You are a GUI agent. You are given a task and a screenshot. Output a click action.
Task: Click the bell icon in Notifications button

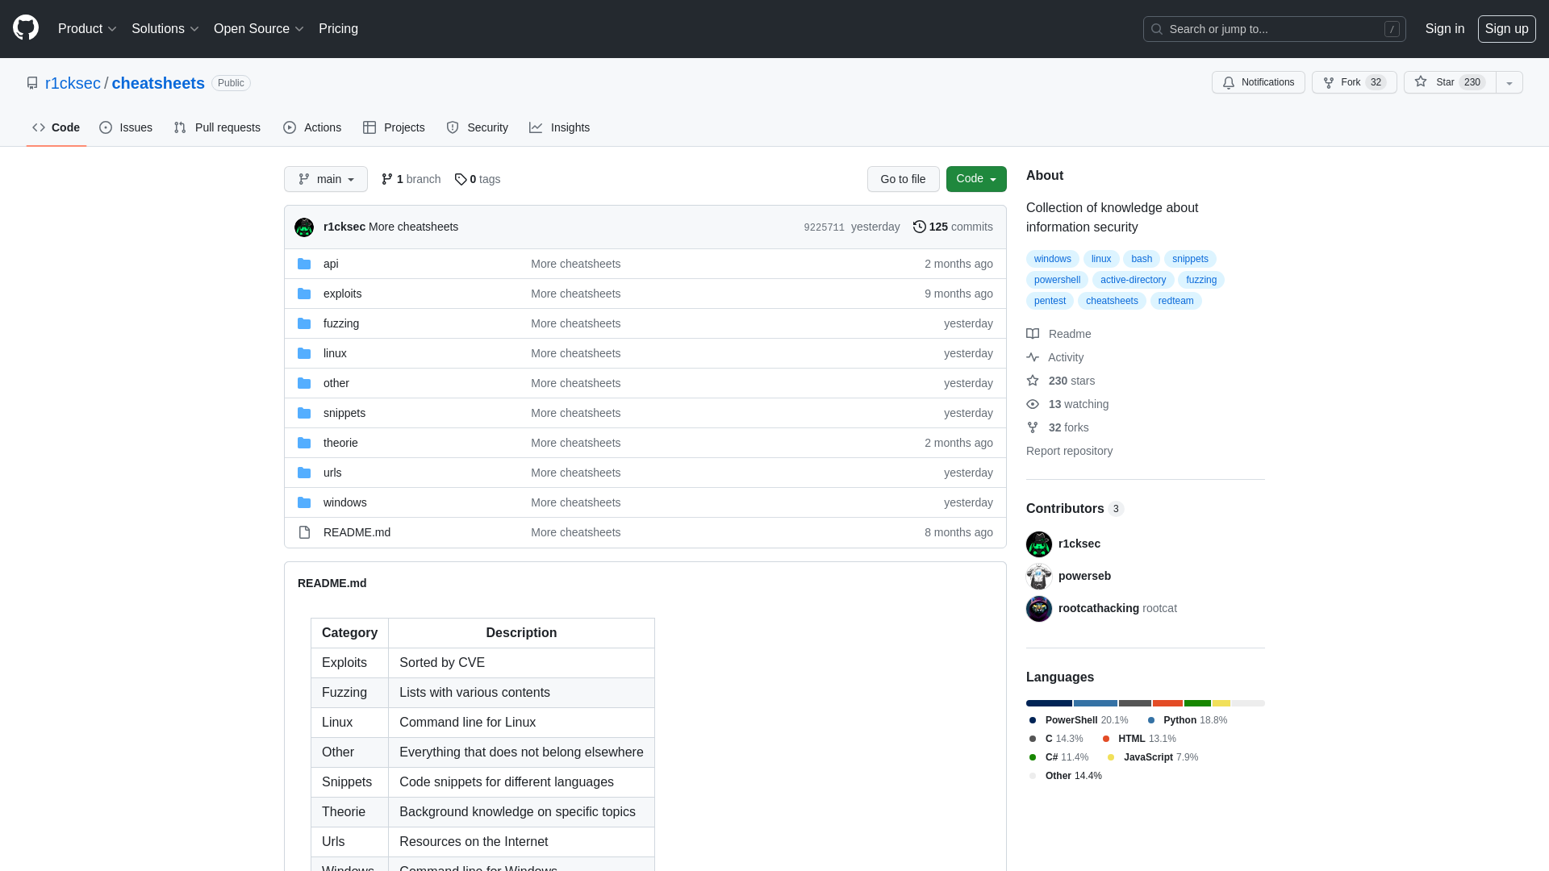(x=1229, y=82)
